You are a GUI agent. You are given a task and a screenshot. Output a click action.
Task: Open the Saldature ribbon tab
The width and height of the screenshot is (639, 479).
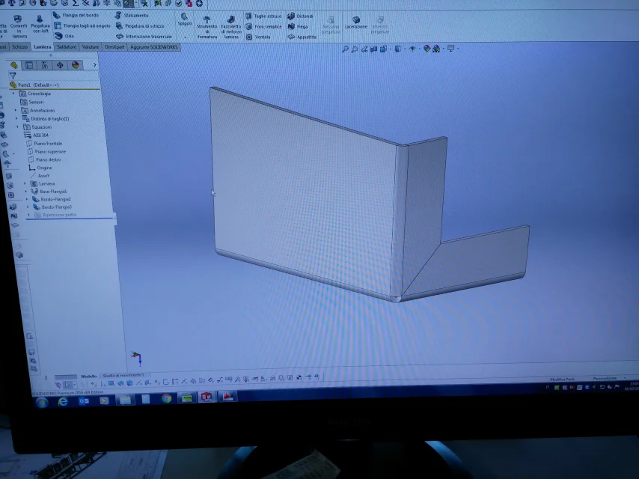point(67,47)
